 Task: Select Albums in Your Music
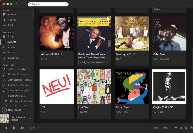coord(12,42)
